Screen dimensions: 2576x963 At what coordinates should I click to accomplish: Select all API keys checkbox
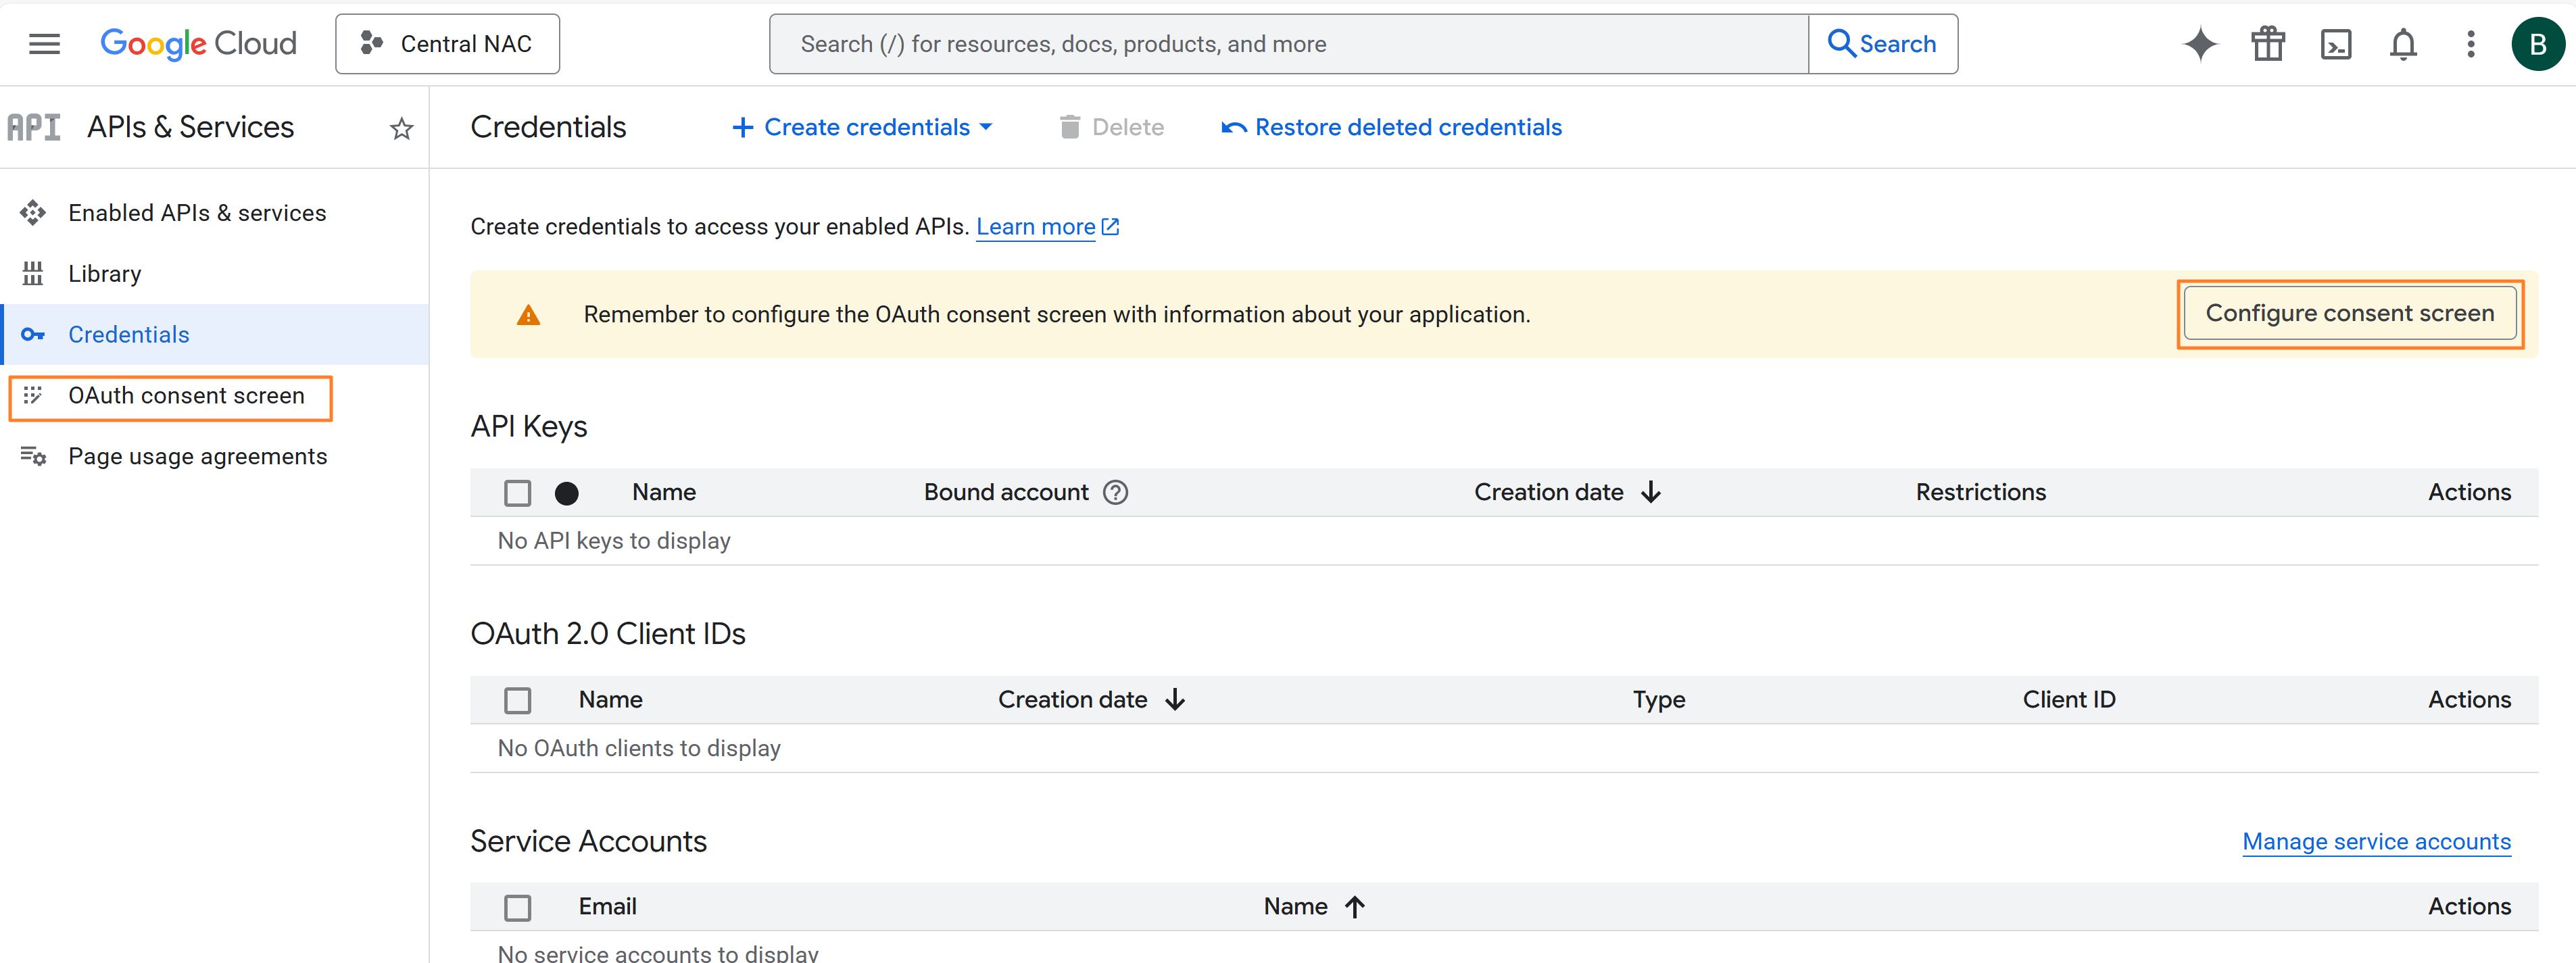pos(517,493)
